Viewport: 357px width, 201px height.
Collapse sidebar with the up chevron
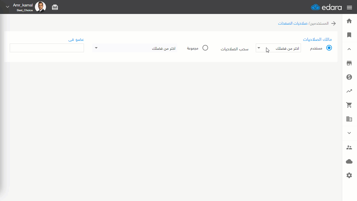[349, 49]
